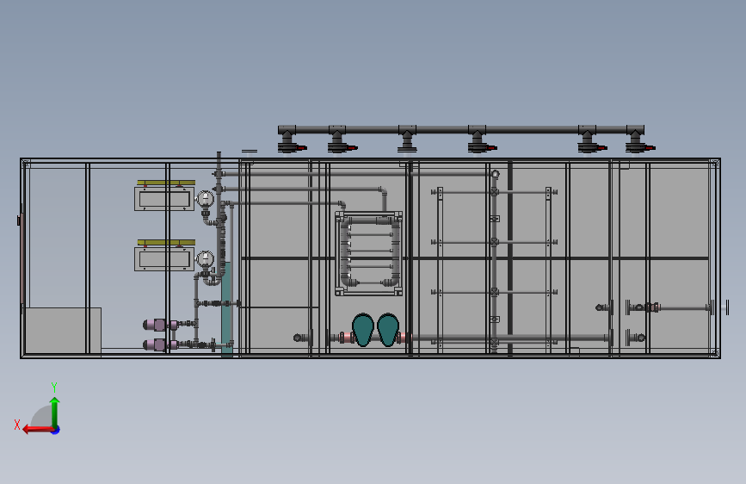The image size is (746, 484).
Task: Select the right teal pump housing
Action: (388, 330)
